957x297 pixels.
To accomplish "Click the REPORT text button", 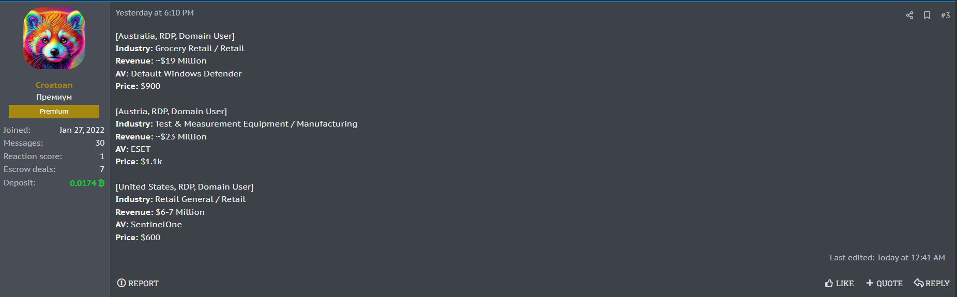I will (x=143, y=283).
